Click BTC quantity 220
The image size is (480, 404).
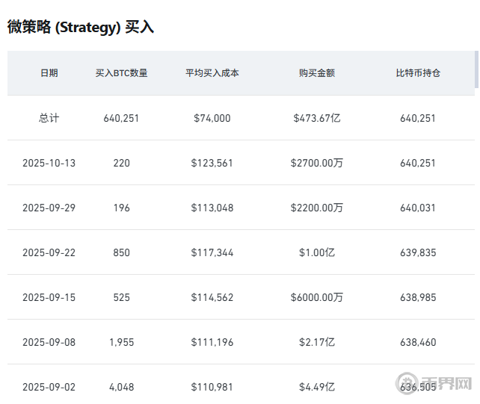(x=122, y=163)
